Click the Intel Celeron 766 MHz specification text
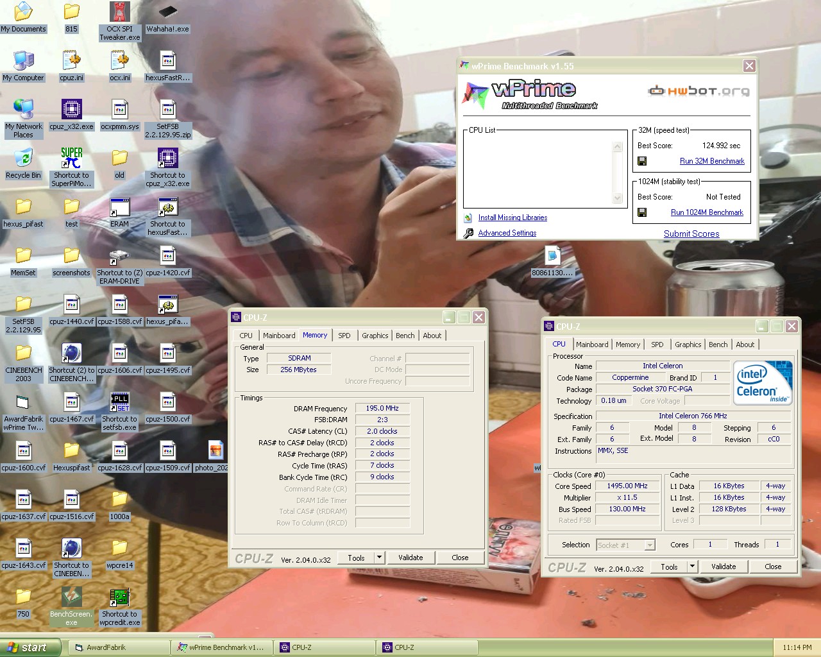The height and width of the screenshot is (657, 821). click(x=693, y=416)
